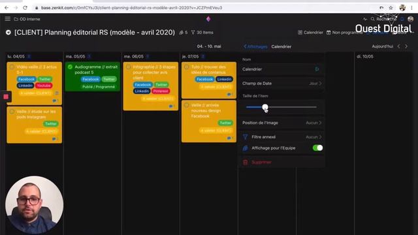Open the Chrome three-dot menu
This screenshot has width=418, height=235.
click(412, 8)
